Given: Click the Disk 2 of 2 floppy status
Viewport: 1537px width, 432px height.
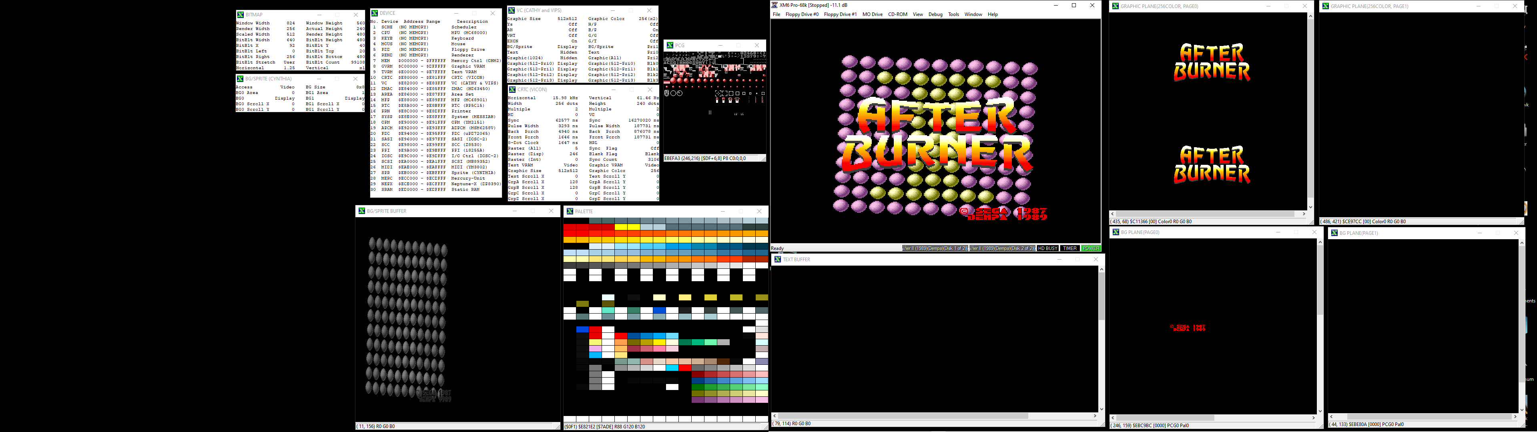Looking at the screenshot, I should pos(1002,248).
